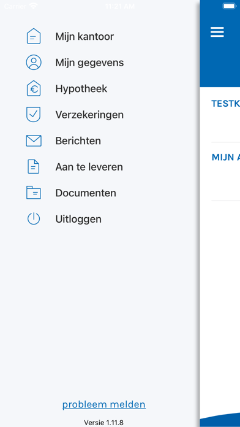Open the Documenten menu item
The height and width of the screenshot is (427, 240).
[86, 193]
